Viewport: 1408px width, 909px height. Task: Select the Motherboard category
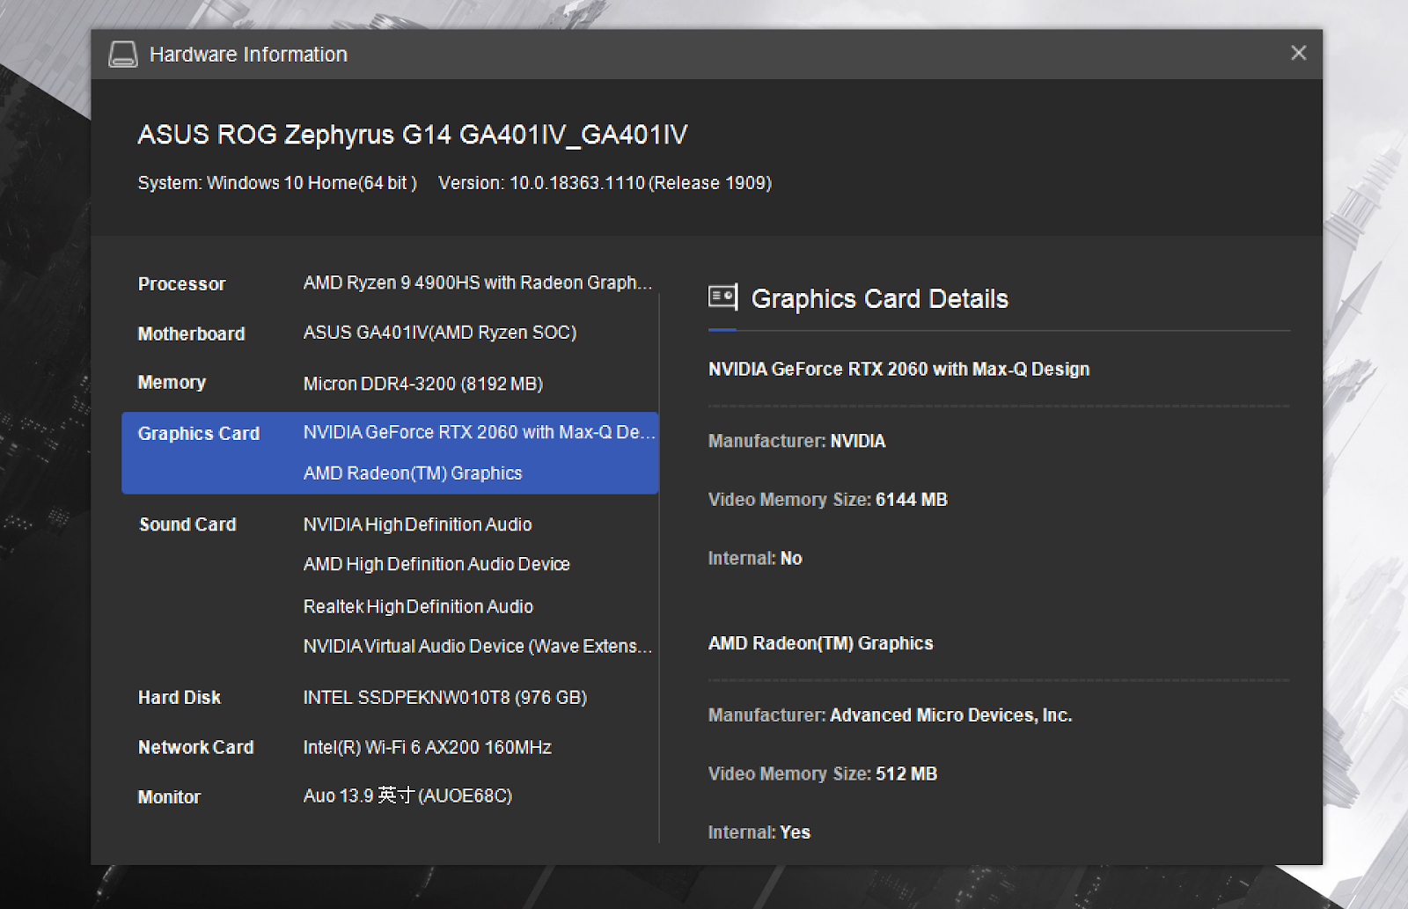click(192, 334)
